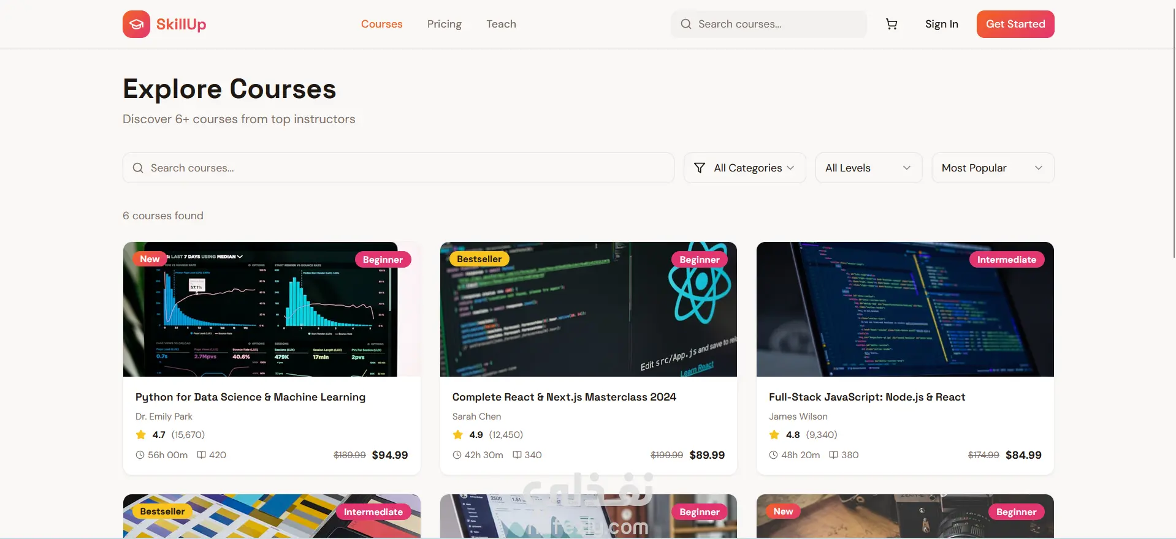Viewport: 1176px width, 539px height.
Task: Open the All Categories dropdown
Action: (x=744, y=168)
